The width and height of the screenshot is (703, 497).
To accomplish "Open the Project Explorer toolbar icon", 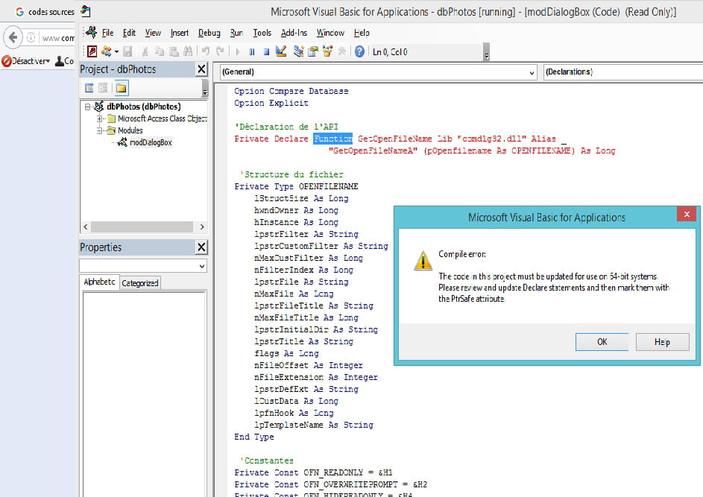I will coord(299,51).
